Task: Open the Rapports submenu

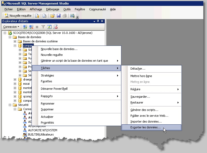Action: (x=76, y=96)
